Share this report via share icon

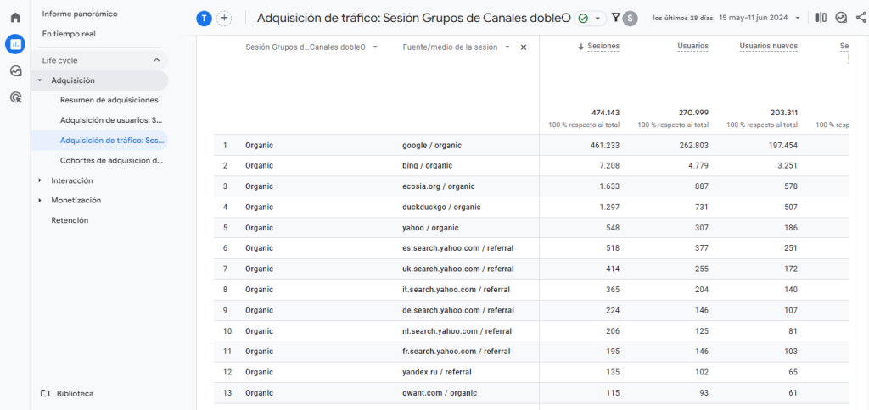861,18
